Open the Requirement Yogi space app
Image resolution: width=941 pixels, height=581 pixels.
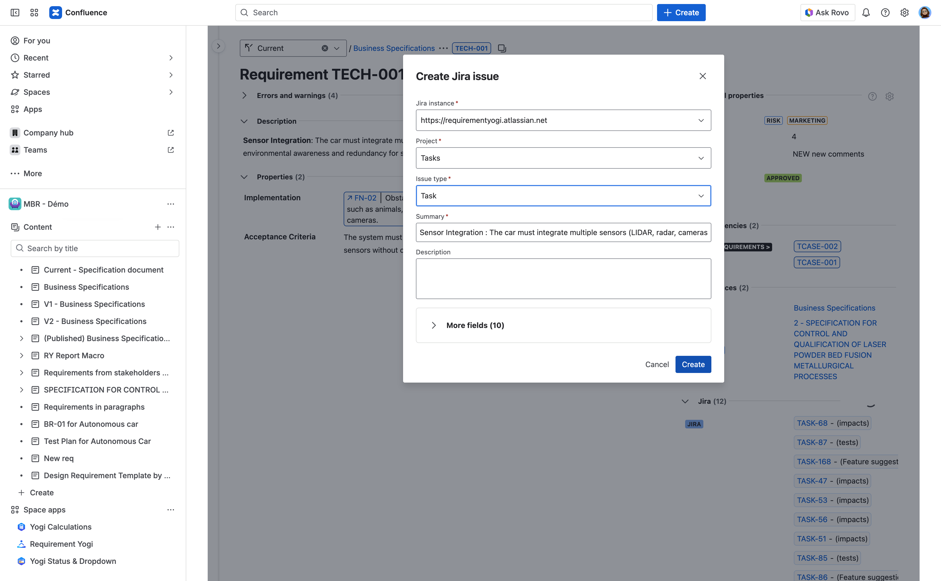[61, 544]
